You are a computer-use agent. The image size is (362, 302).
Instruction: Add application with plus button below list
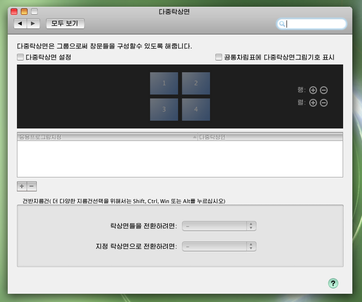coord(22,186)
